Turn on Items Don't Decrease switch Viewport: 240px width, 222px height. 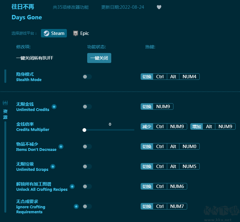pos(87,147)
